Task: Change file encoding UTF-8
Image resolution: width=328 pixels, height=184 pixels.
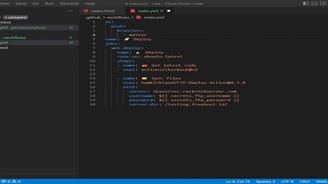Action: point(287,181)
